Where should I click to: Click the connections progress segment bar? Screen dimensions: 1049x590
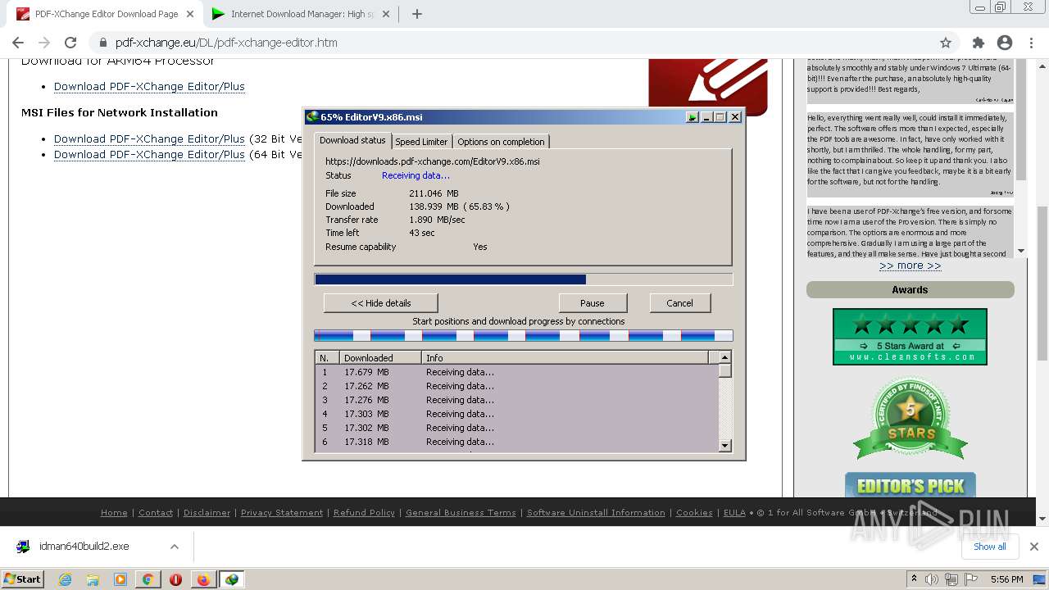524,335
